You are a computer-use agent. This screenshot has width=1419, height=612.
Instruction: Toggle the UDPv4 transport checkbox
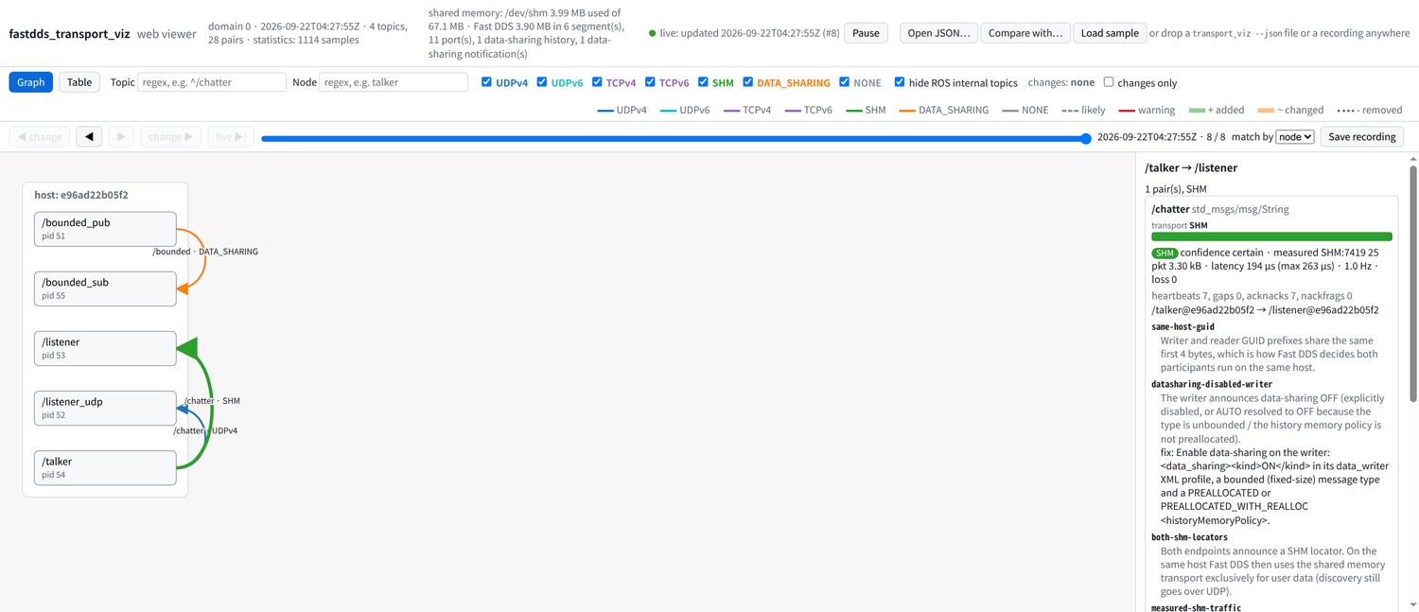click(486, 82)
